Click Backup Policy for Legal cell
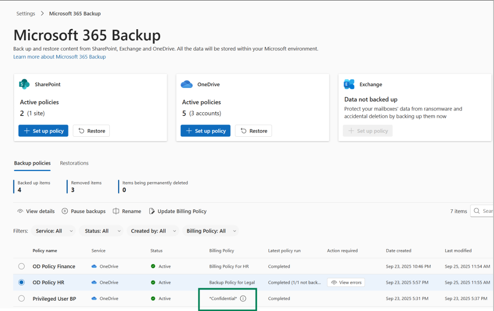494x311 pixels. coord(232,282)
